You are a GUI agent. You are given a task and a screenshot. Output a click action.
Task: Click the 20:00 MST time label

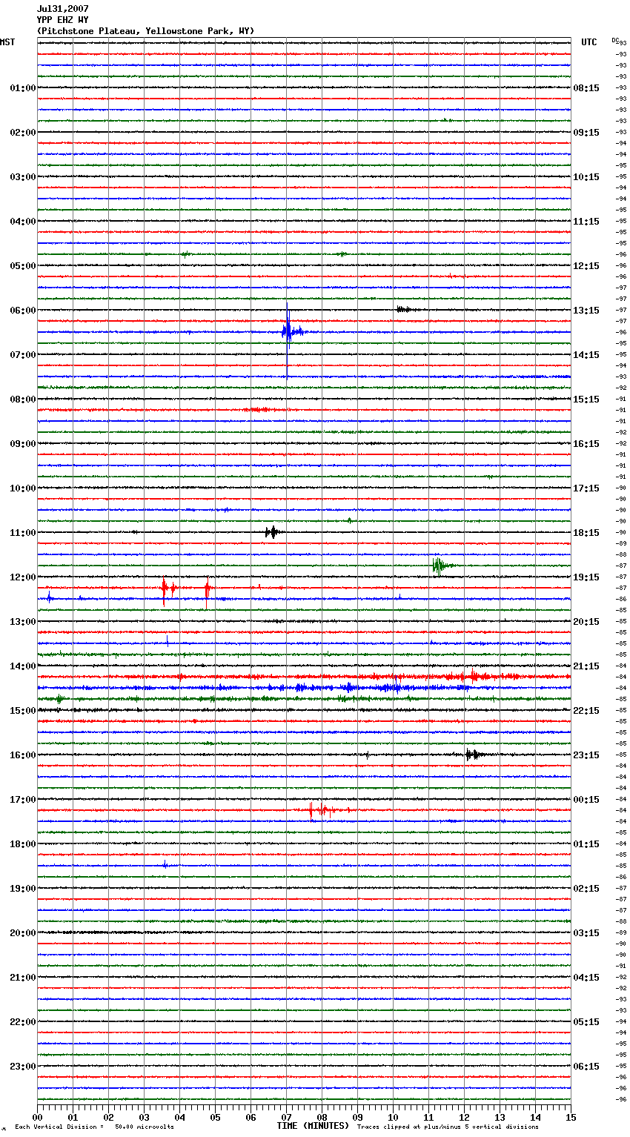(x=23, y=933)
